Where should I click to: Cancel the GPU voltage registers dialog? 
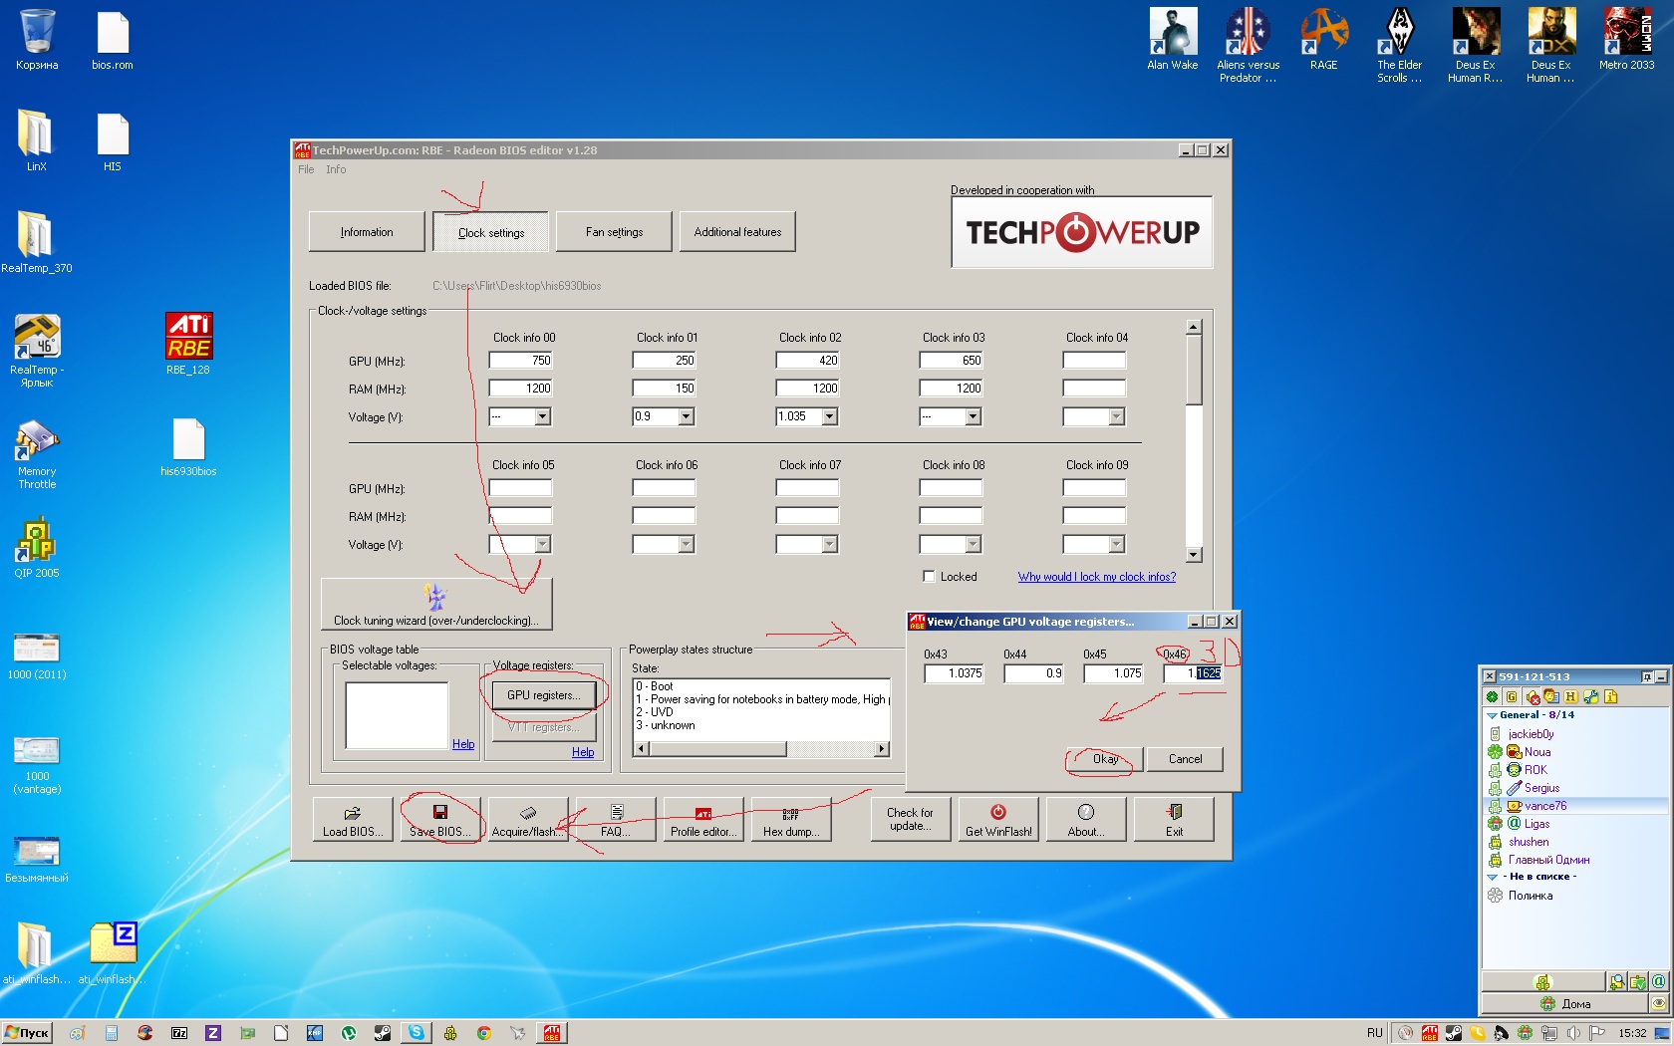(1185, 759)
